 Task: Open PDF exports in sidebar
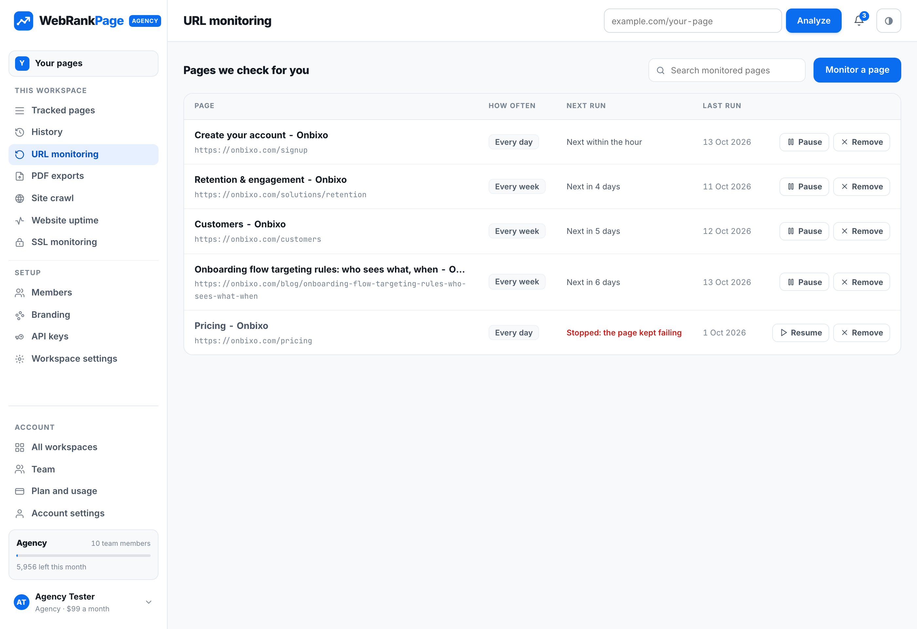point(83,176)
